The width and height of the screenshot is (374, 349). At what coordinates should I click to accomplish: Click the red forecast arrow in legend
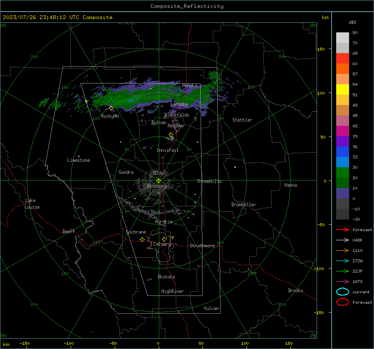click(x=342, y=229)
